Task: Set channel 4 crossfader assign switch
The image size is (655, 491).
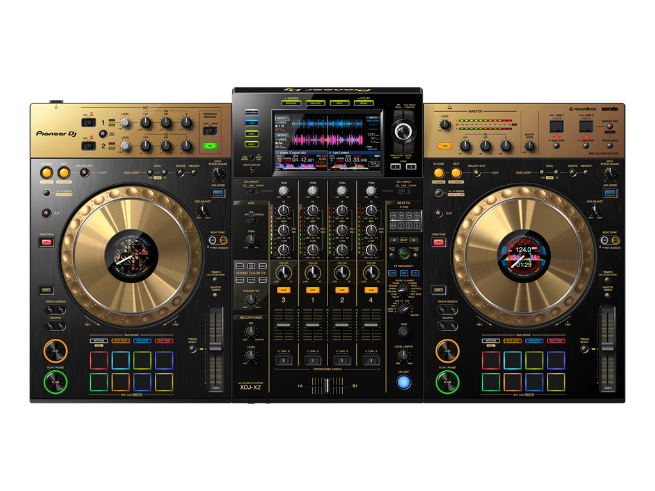Action: [371, 361]
